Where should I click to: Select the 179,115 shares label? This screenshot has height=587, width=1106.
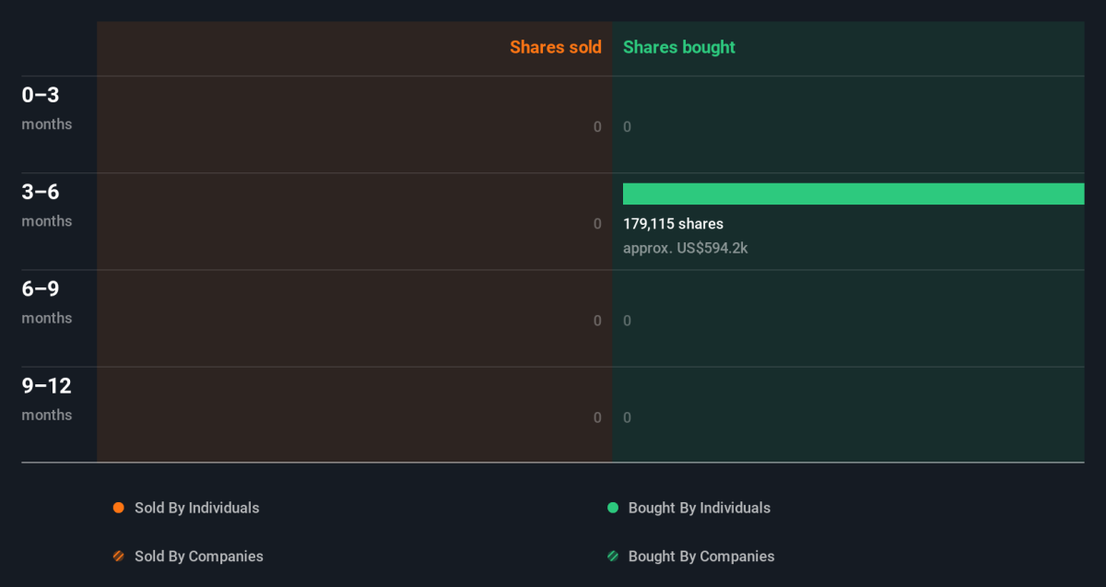(673, 224)
